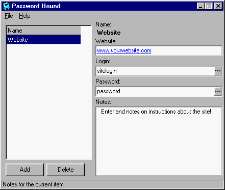Click the 'Login:' label
225x190 pixels.
click(x=103, y=61)
